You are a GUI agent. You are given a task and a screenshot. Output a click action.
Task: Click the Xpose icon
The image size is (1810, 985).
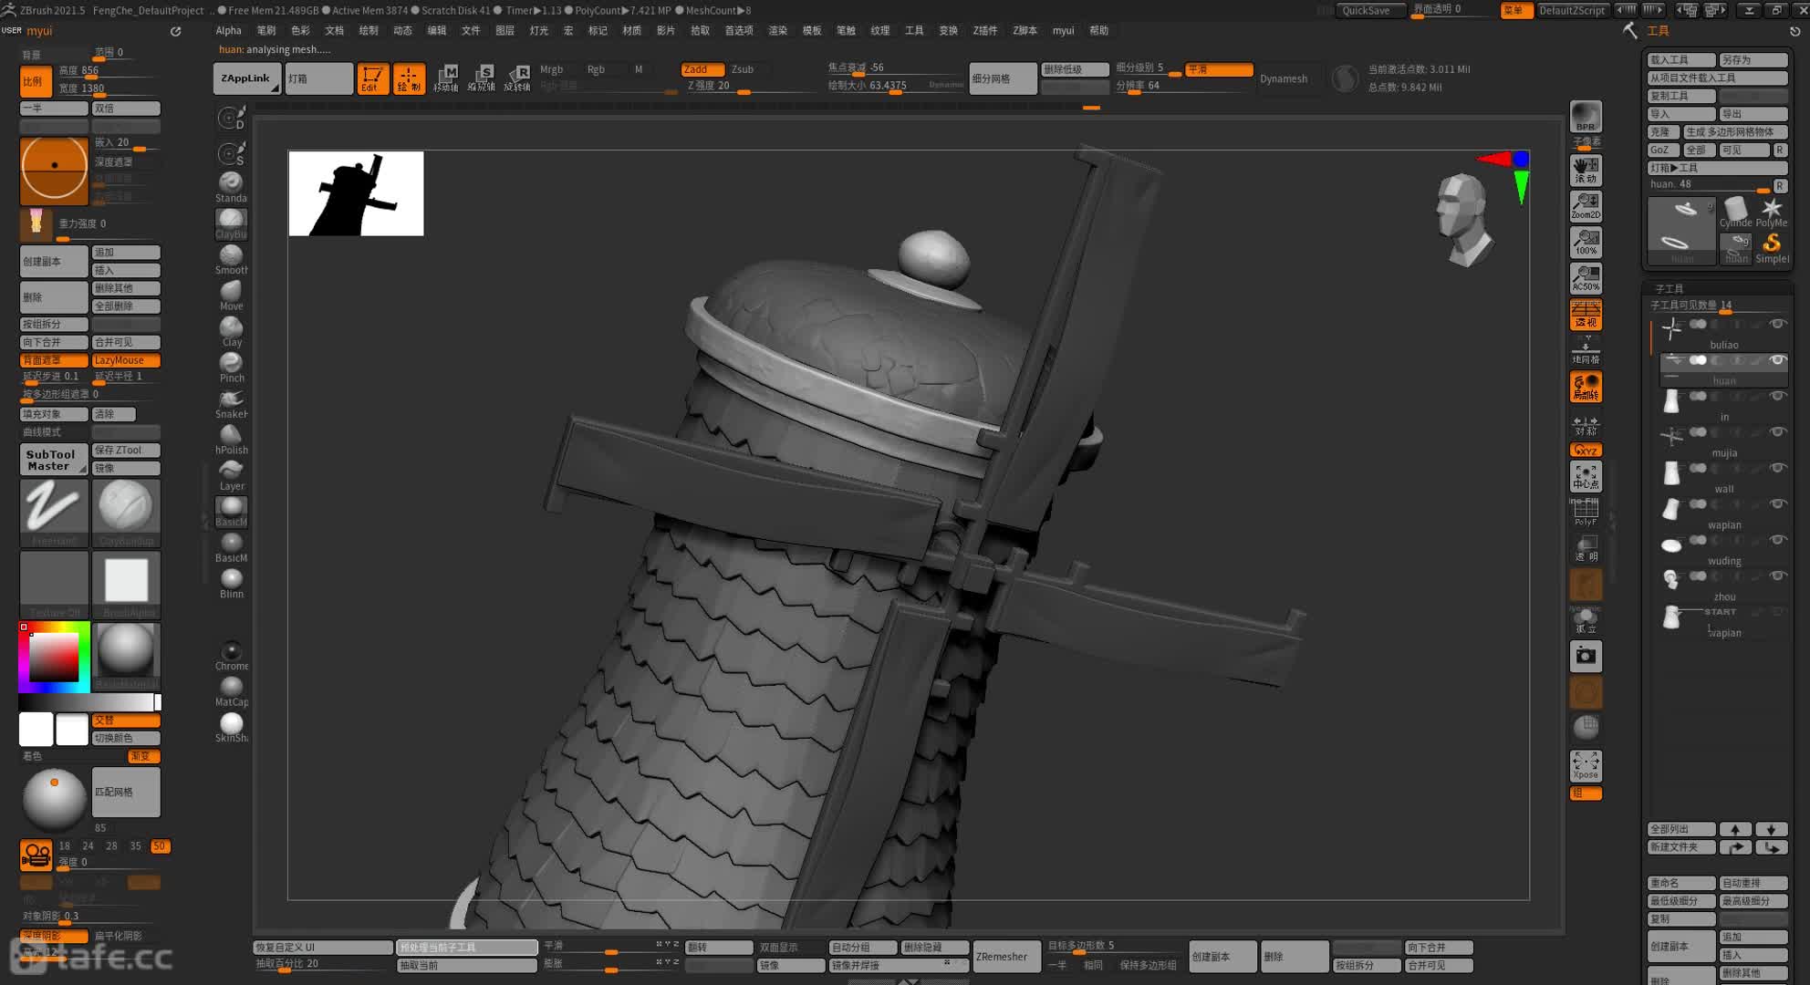pos(1586,765)
